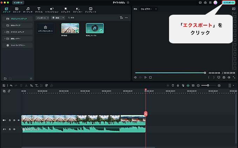238x148 pixels.
Task: Open フォトライブラリー in sidebar
Action: pyautogui.click(x=17, y=45)
